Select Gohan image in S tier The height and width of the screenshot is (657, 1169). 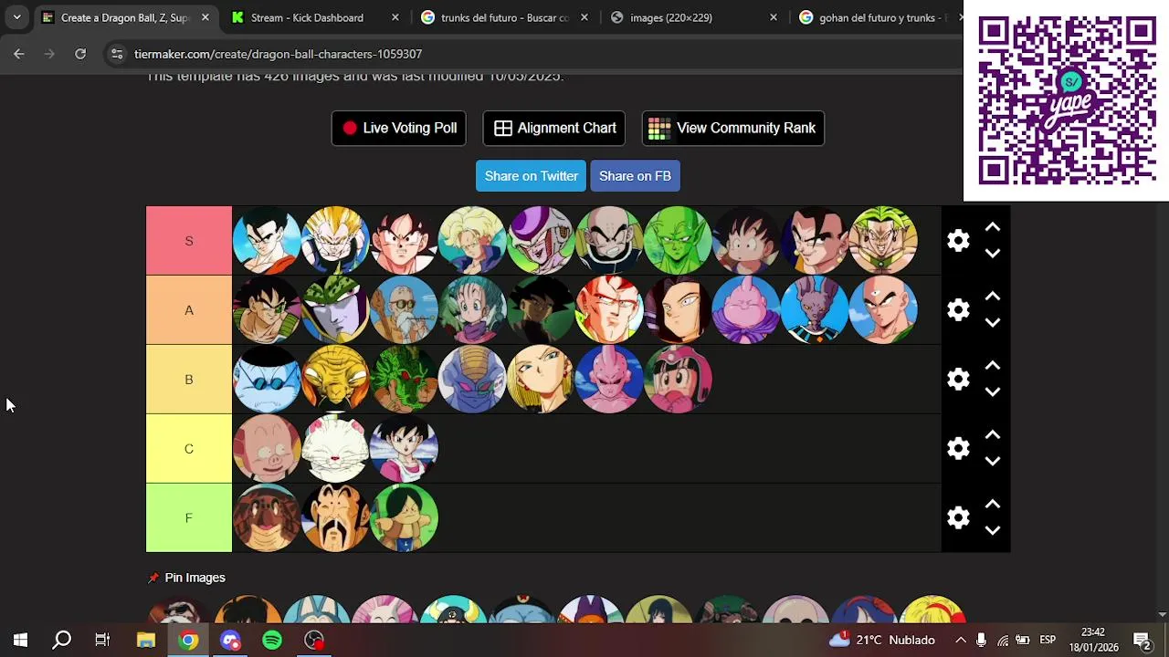(267, 241)
